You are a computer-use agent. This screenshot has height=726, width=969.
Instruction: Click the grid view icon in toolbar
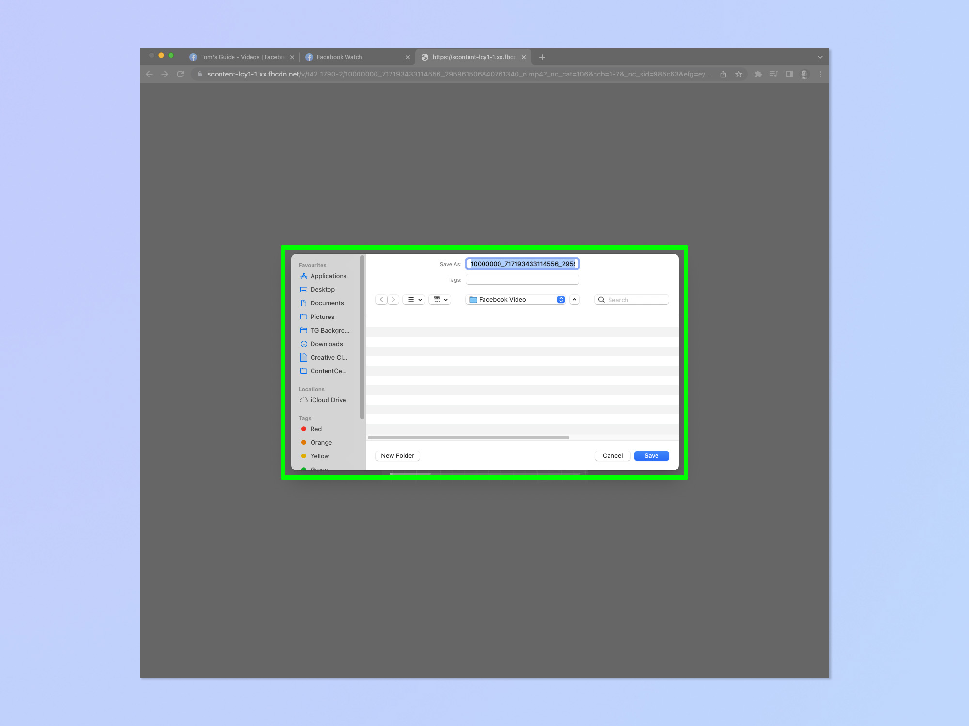[439, 299]
